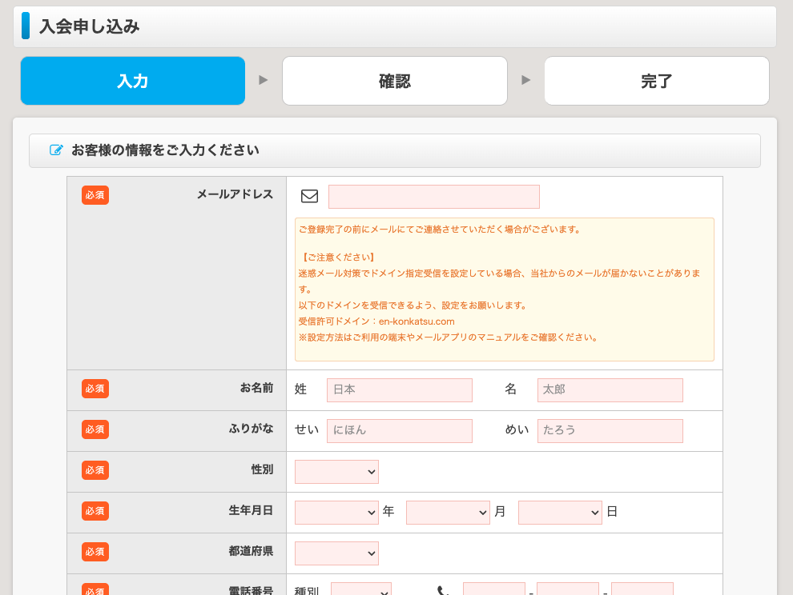The height and width of the screenshot is (595, 793).
Task: Click the めい field with placeholder たろう
Action: 610,431
